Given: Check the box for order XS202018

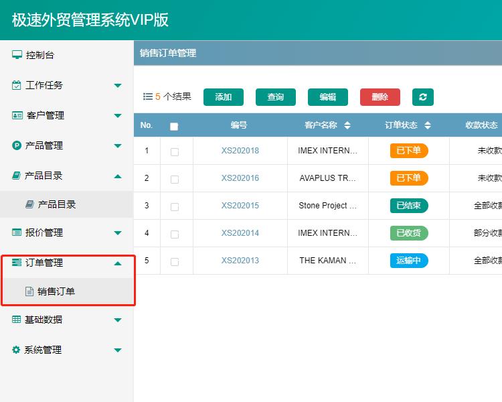Looking at the screenshot, I should (x=175, y=151).
